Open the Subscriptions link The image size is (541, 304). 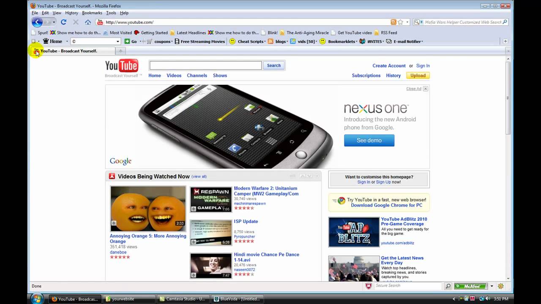pyautogui.click(x=366, y=76)
